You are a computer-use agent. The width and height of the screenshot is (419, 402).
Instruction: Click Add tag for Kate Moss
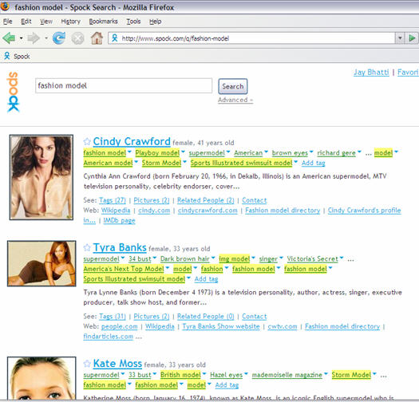[227, 385]
